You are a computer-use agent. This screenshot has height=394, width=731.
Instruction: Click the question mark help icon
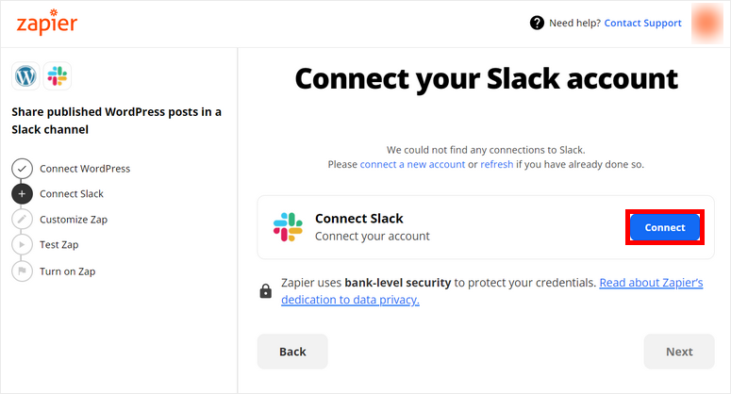pos(538,23)
